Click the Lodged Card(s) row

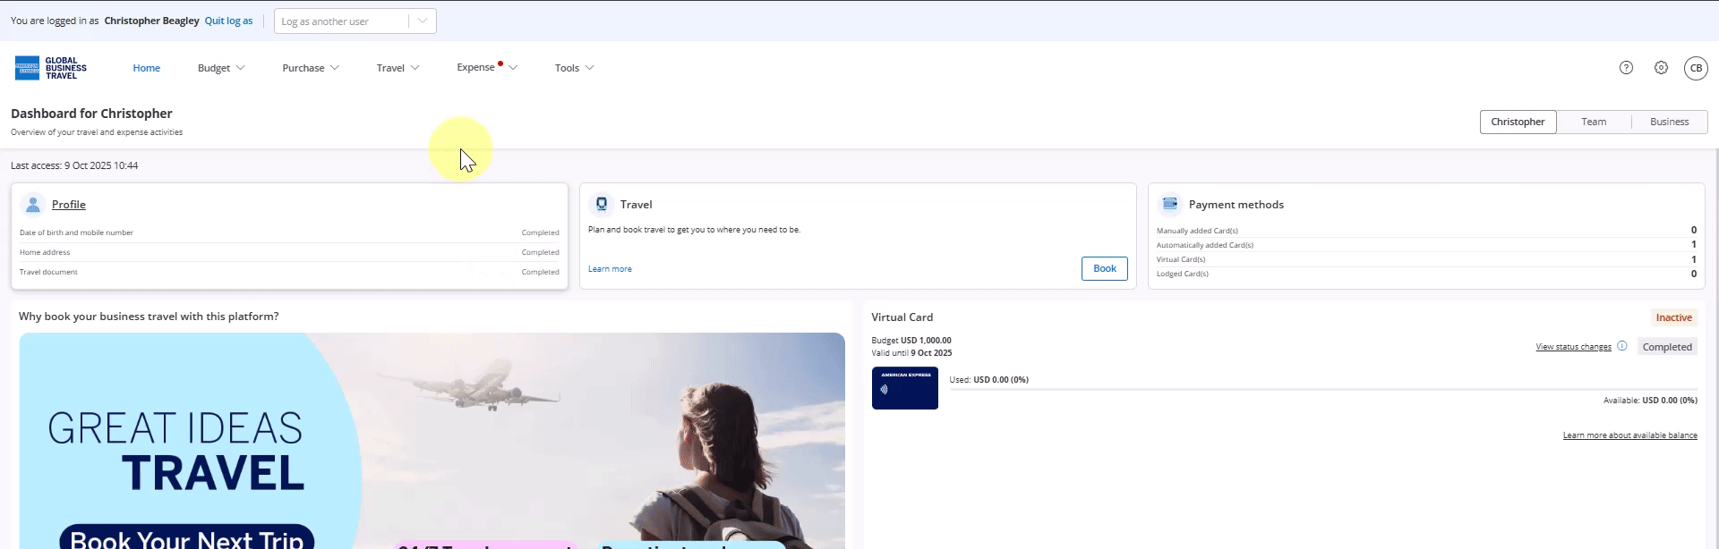1426,274
